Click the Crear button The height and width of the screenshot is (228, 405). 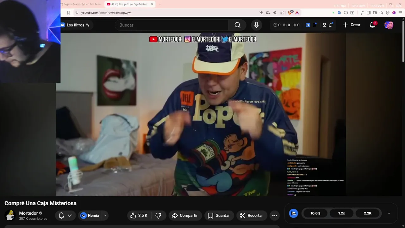352,25
